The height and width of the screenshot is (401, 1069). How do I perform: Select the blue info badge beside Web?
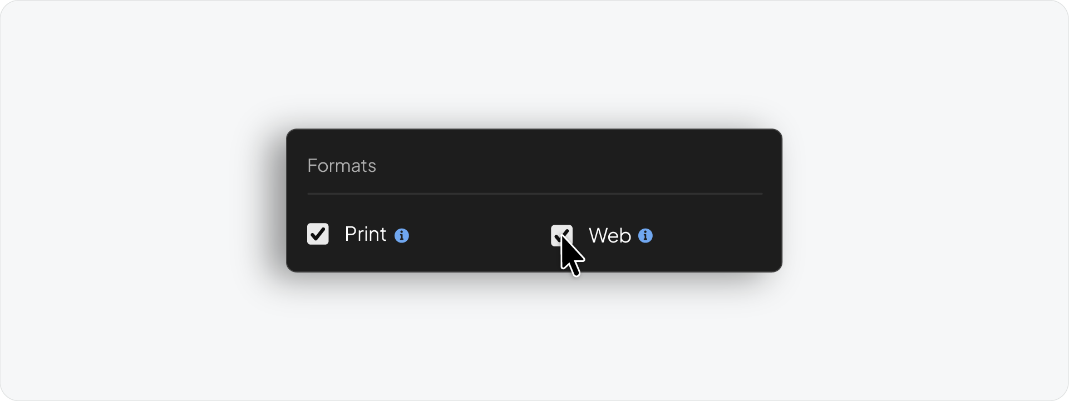tap(646, 236)
